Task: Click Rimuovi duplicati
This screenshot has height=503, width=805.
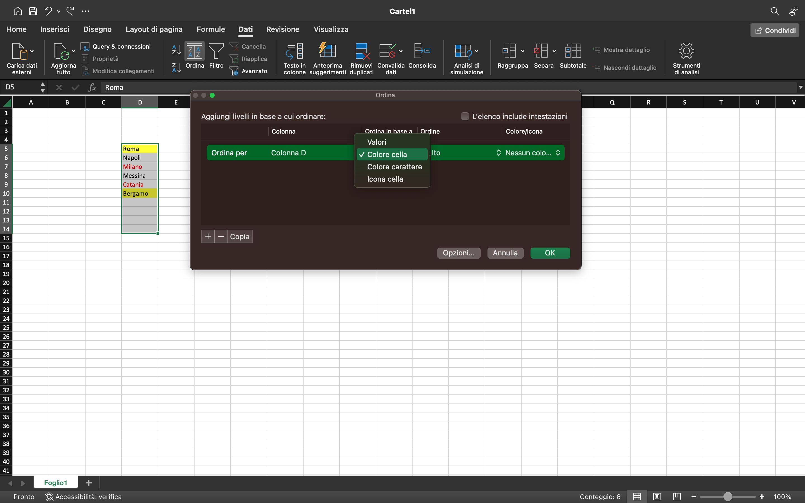Action: [361, 59]
